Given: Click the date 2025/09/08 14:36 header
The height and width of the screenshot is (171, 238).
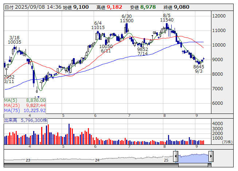Looking at the screenshot, I should [x=33, y=7].
